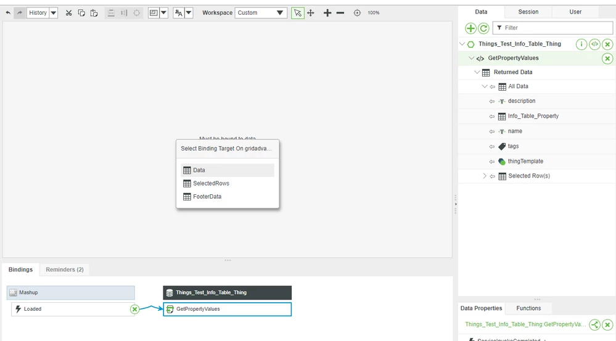Choose Data as binding target
This screenshot has width=616, height=341.
[x=228, y=170]
